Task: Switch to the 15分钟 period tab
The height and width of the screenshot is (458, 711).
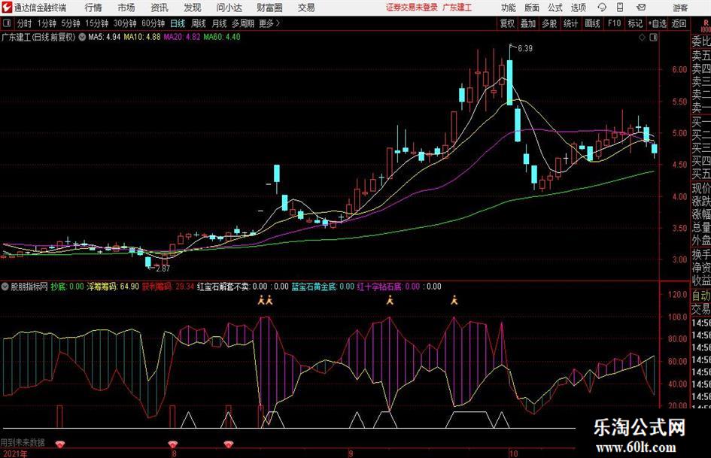Action: click(97, 23)
